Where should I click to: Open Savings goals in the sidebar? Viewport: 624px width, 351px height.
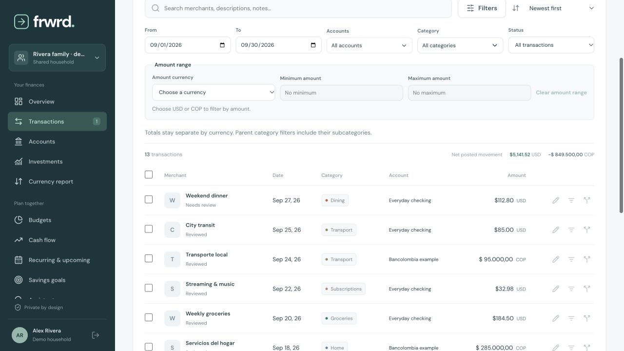point(57,280)
